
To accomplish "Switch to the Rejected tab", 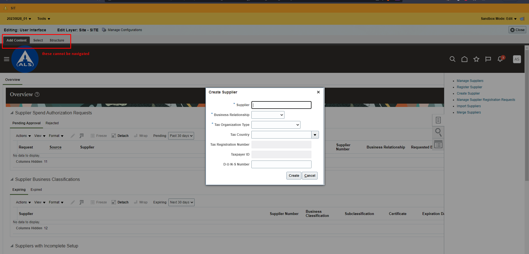I will coord(52,123).
